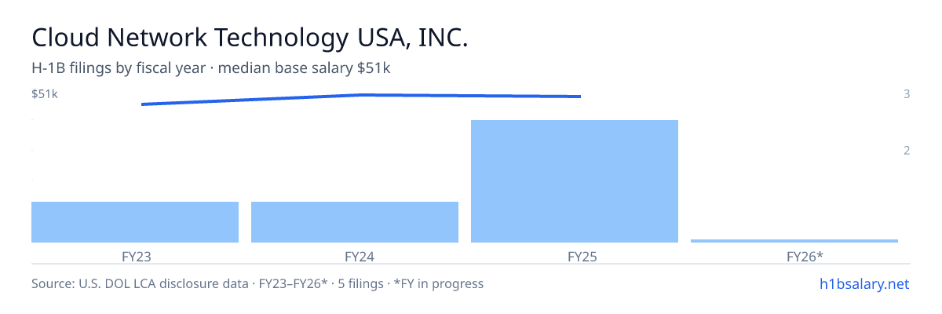942x314 pixels.
Task: Click the FY24 axis label
Action: coord(355,256)
